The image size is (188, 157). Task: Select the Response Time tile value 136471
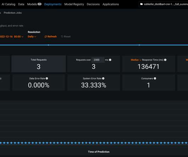pyautogui.click(x=148, y=67)
